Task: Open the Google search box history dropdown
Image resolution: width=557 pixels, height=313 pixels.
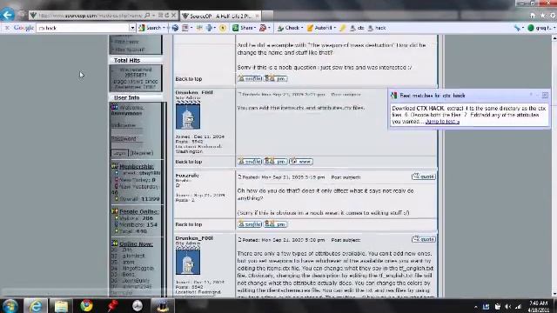Action: [x=132, y=28]
